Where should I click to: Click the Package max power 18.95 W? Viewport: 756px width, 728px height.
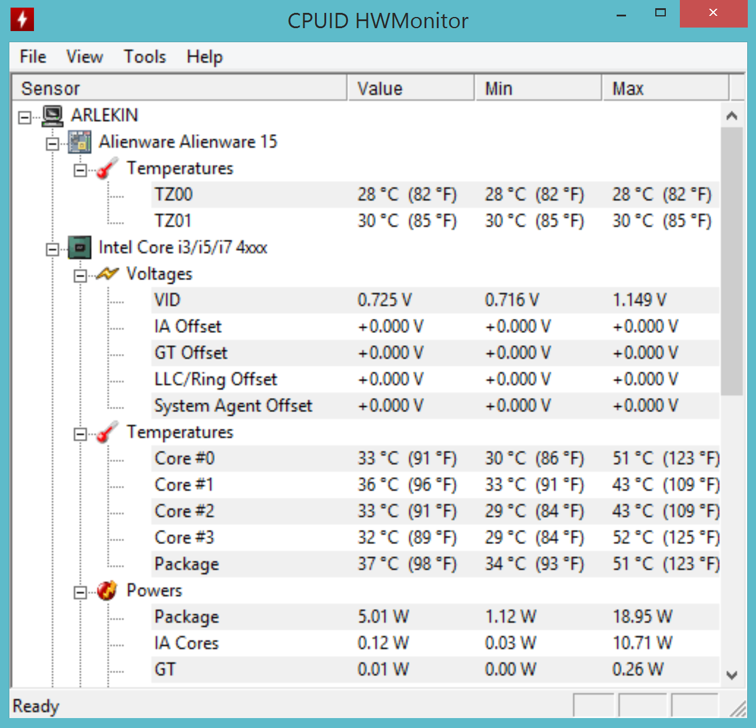pyautogui.click(x=642, y=617)
